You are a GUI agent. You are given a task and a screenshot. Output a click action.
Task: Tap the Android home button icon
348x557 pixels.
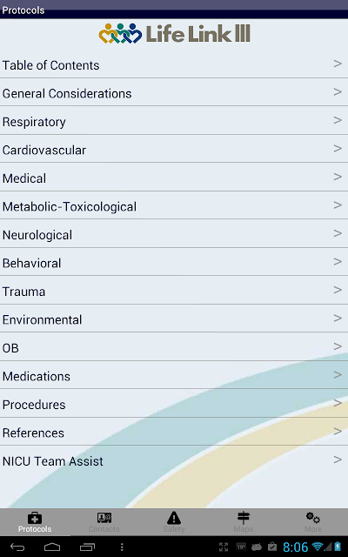coord(52,547)
